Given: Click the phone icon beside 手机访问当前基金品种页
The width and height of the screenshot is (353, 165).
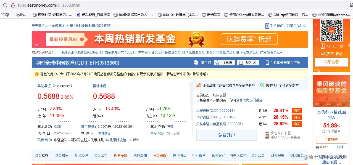Looking at the screenshot, I should 267,26.
